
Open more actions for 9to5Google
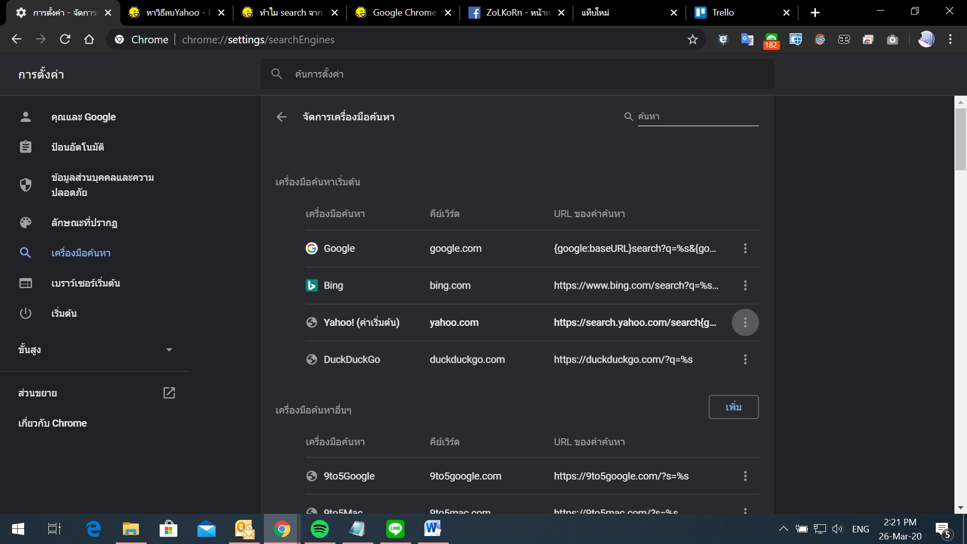tap(745, 476)
